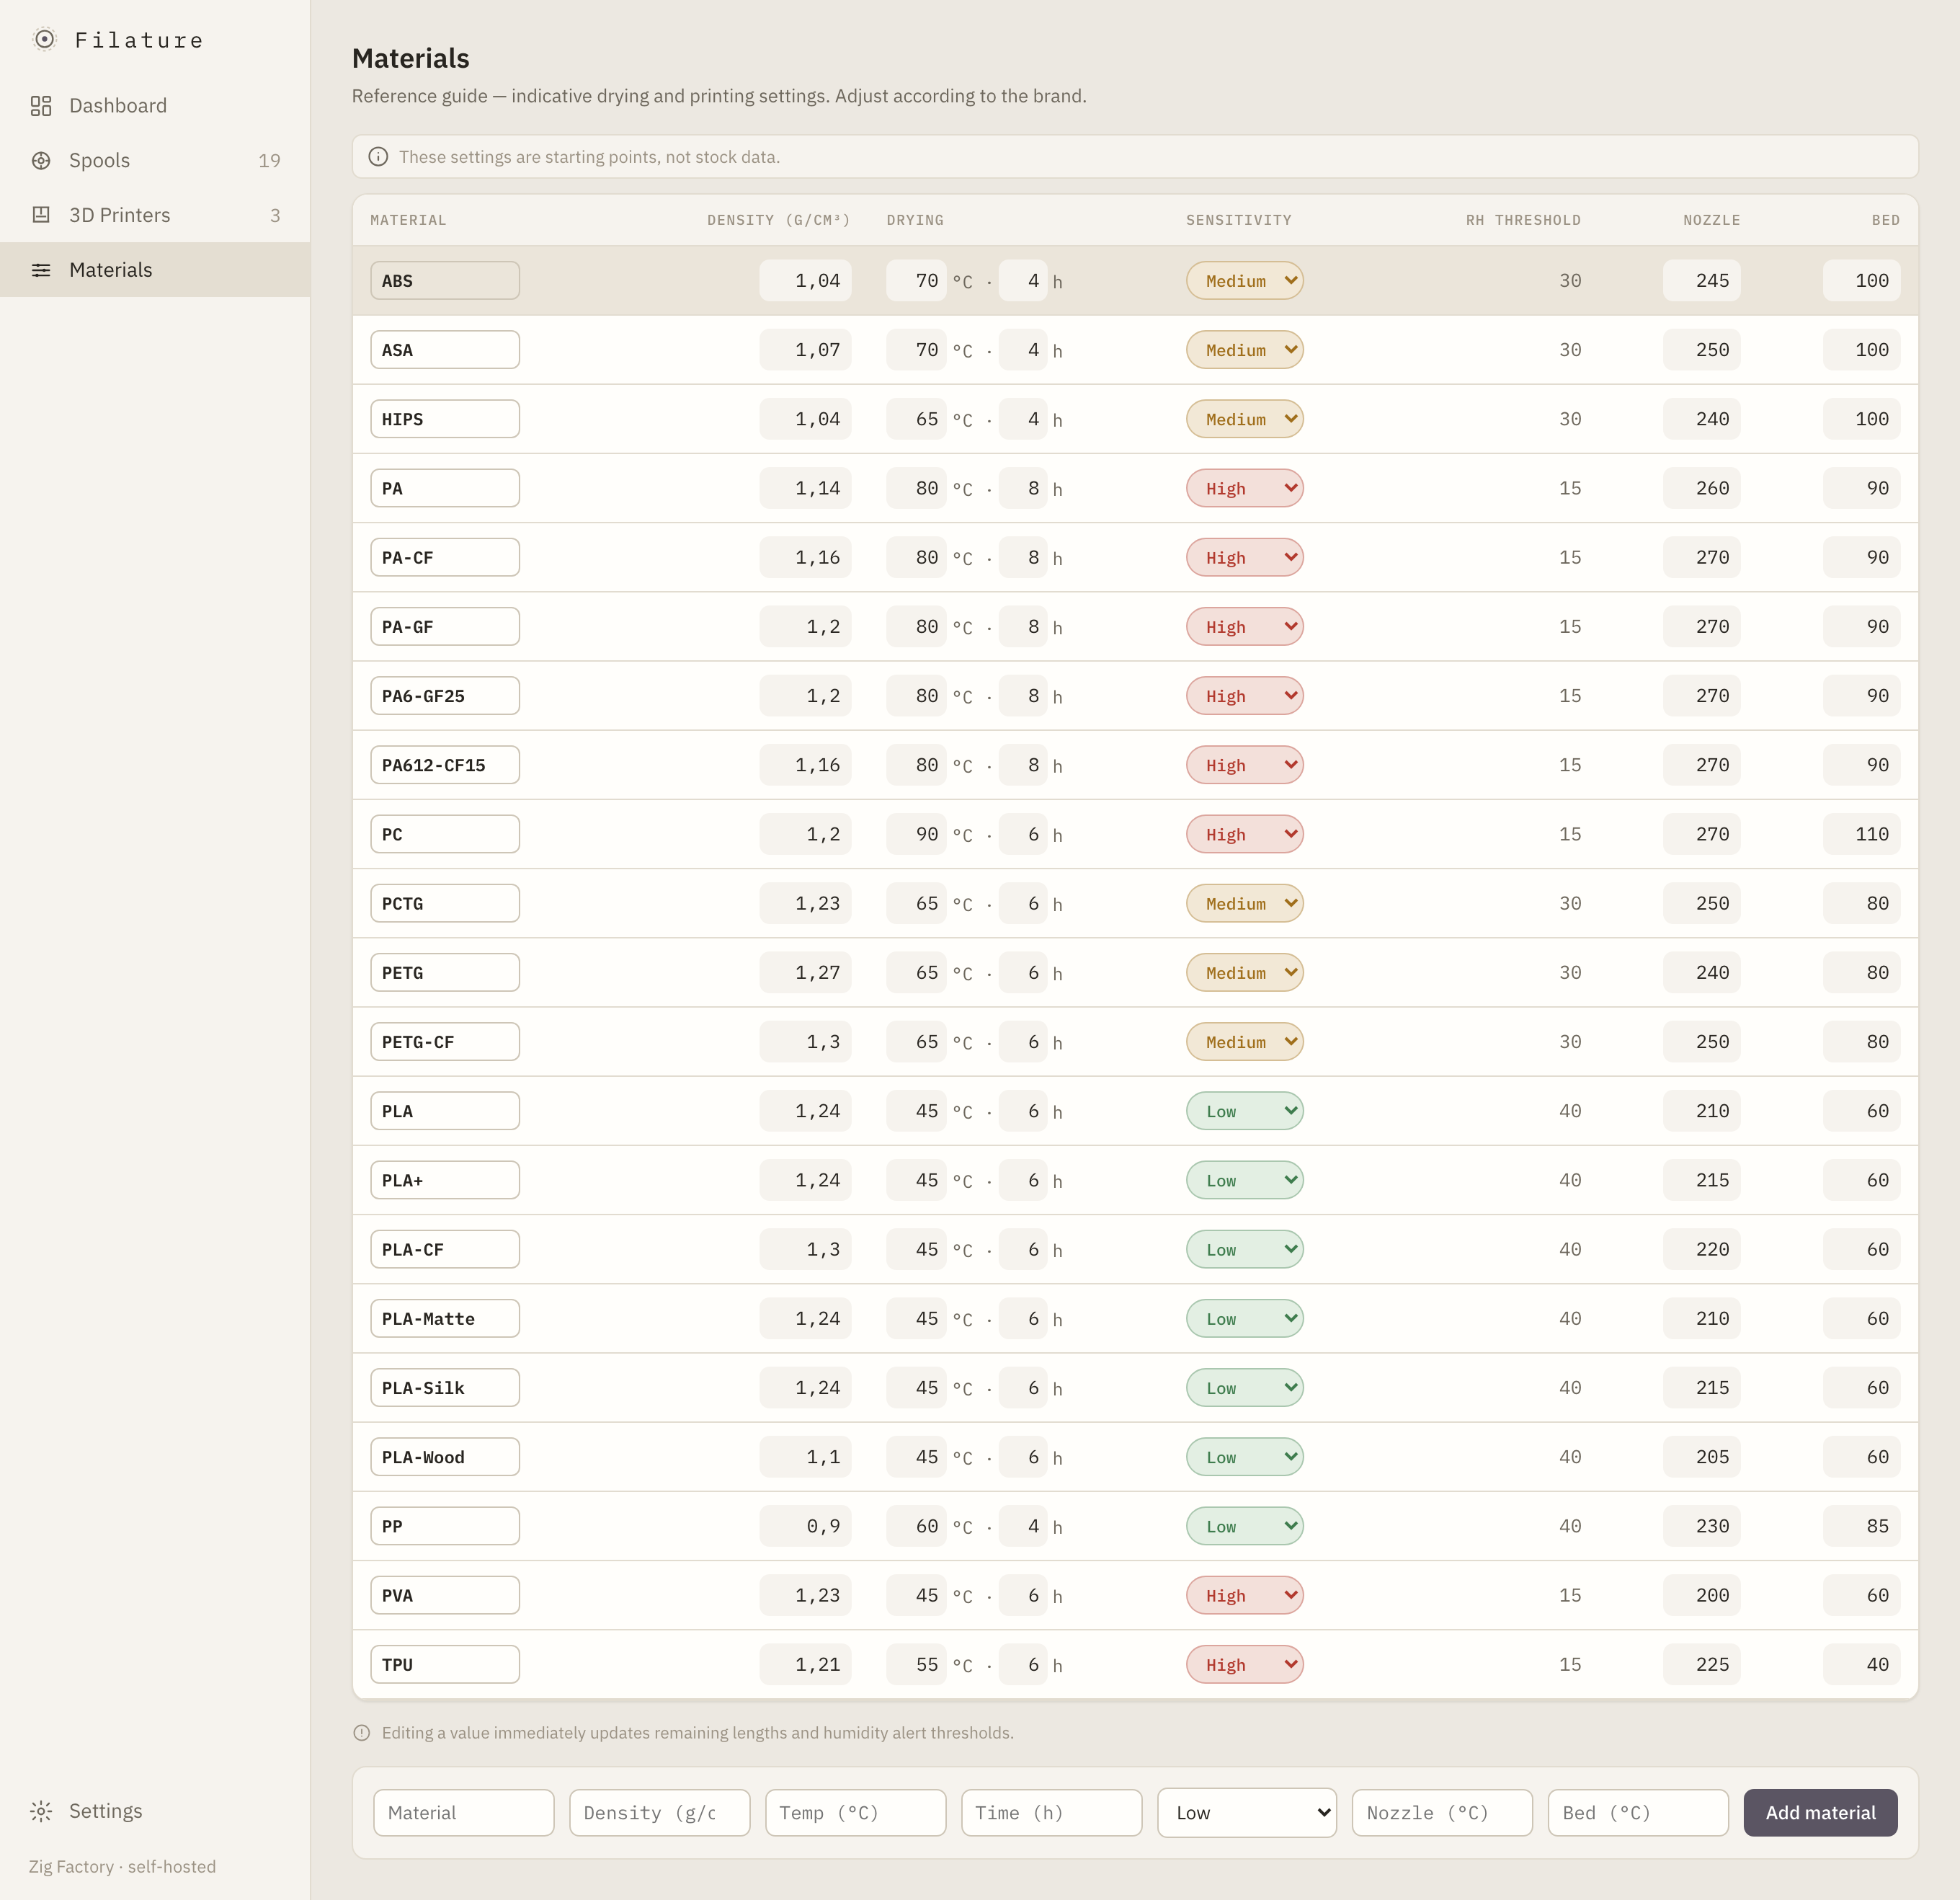Open Settings from the sidebar
The height and width of the screenshot is (1900, 1960).
click(155, 1811)
